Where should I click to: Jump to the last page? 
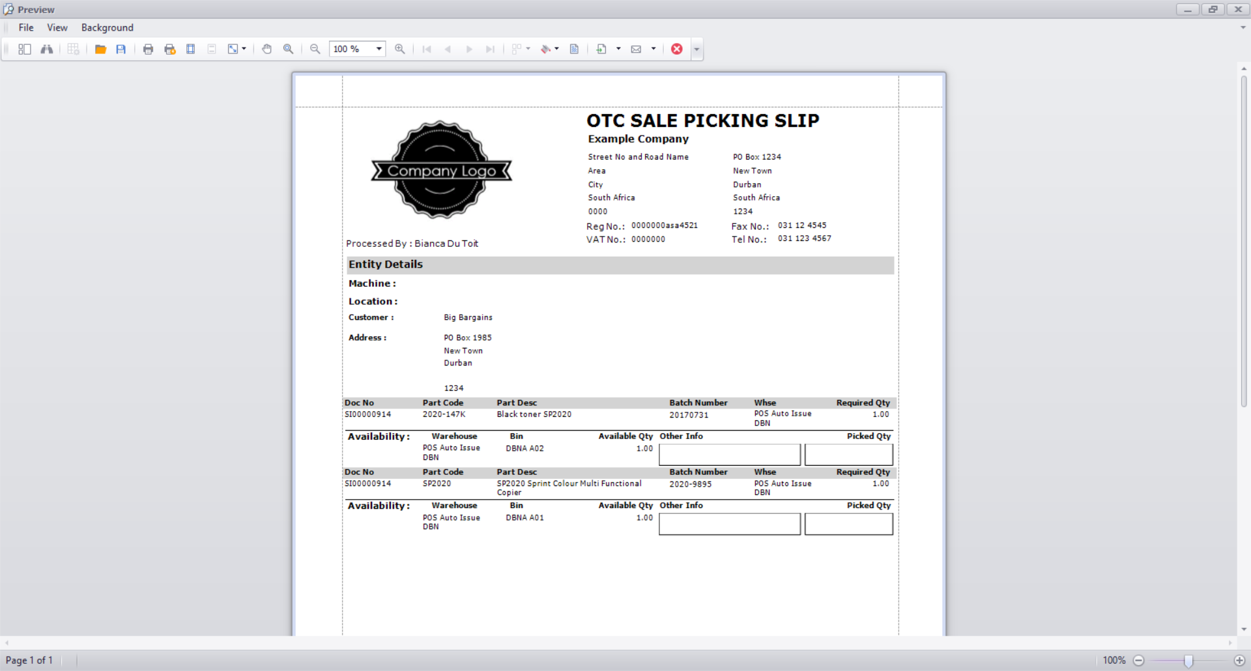pos(491,49)
